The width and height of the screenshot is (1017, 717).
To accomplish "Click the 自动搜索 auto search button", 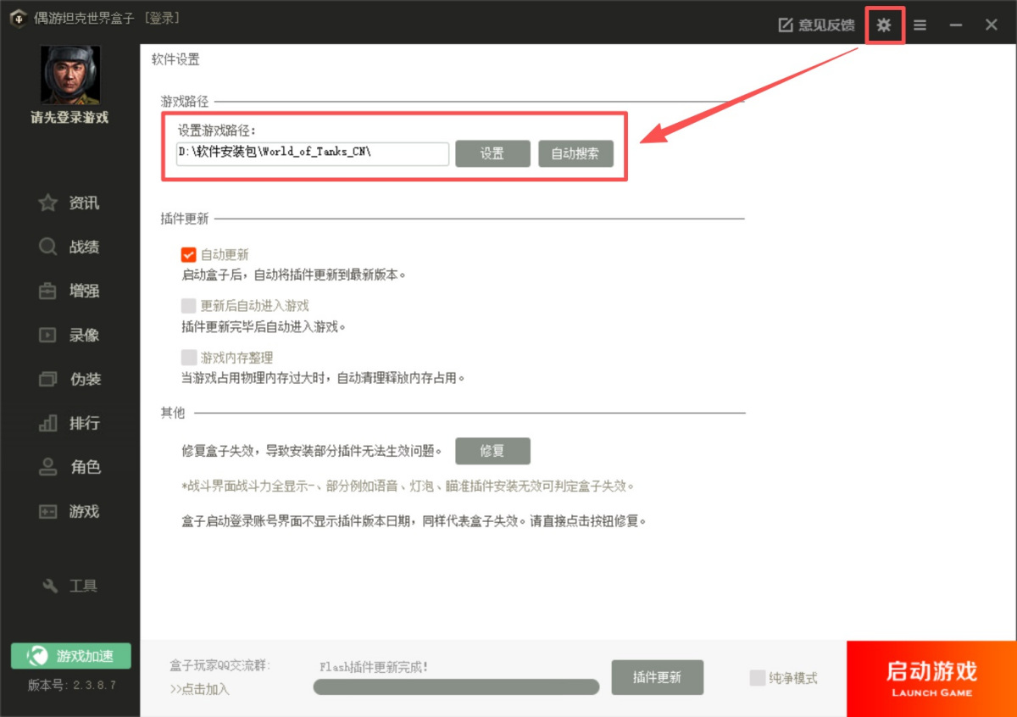I will (x=575, y=153).
